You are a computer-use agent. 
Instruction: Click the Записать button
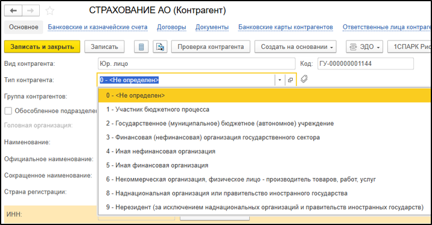coord(104,47)
